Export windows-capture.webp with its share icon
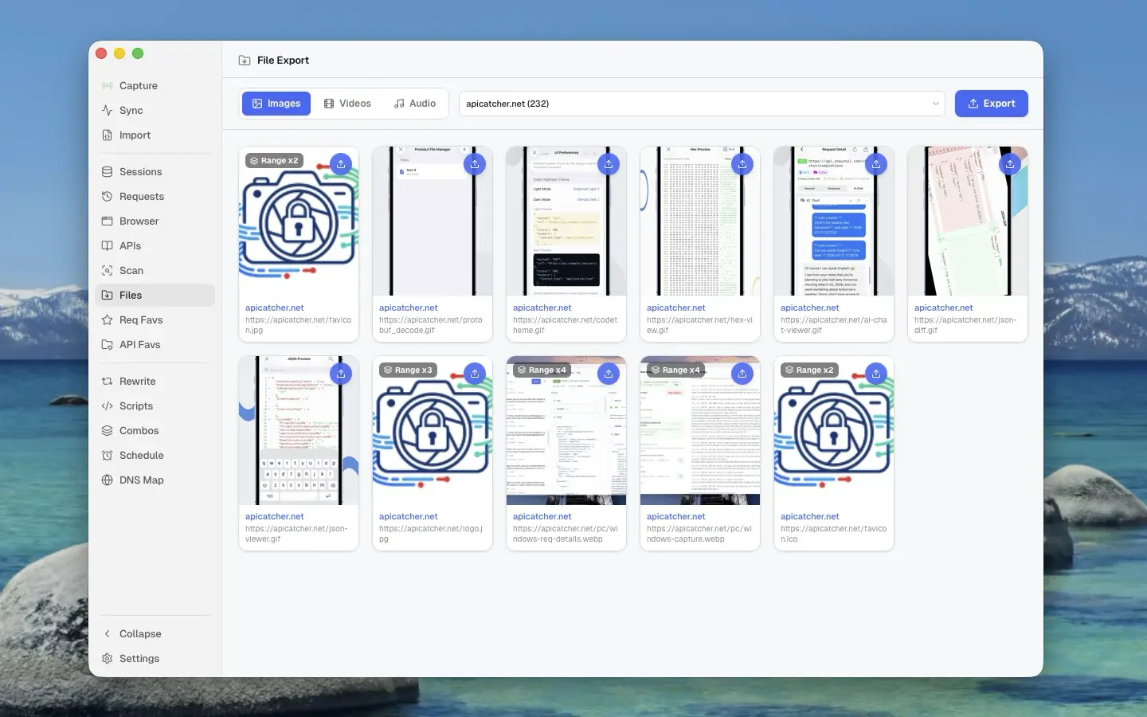This screenshot has width=1147, height=717. [742, 374]
